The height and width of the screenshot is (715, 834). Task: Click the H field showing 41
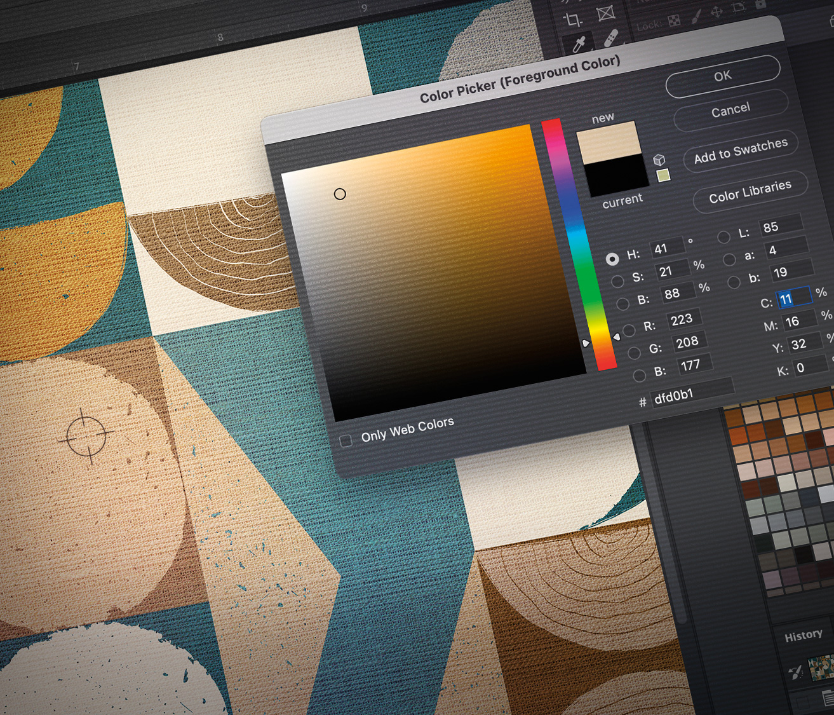[x=666, y=247]
